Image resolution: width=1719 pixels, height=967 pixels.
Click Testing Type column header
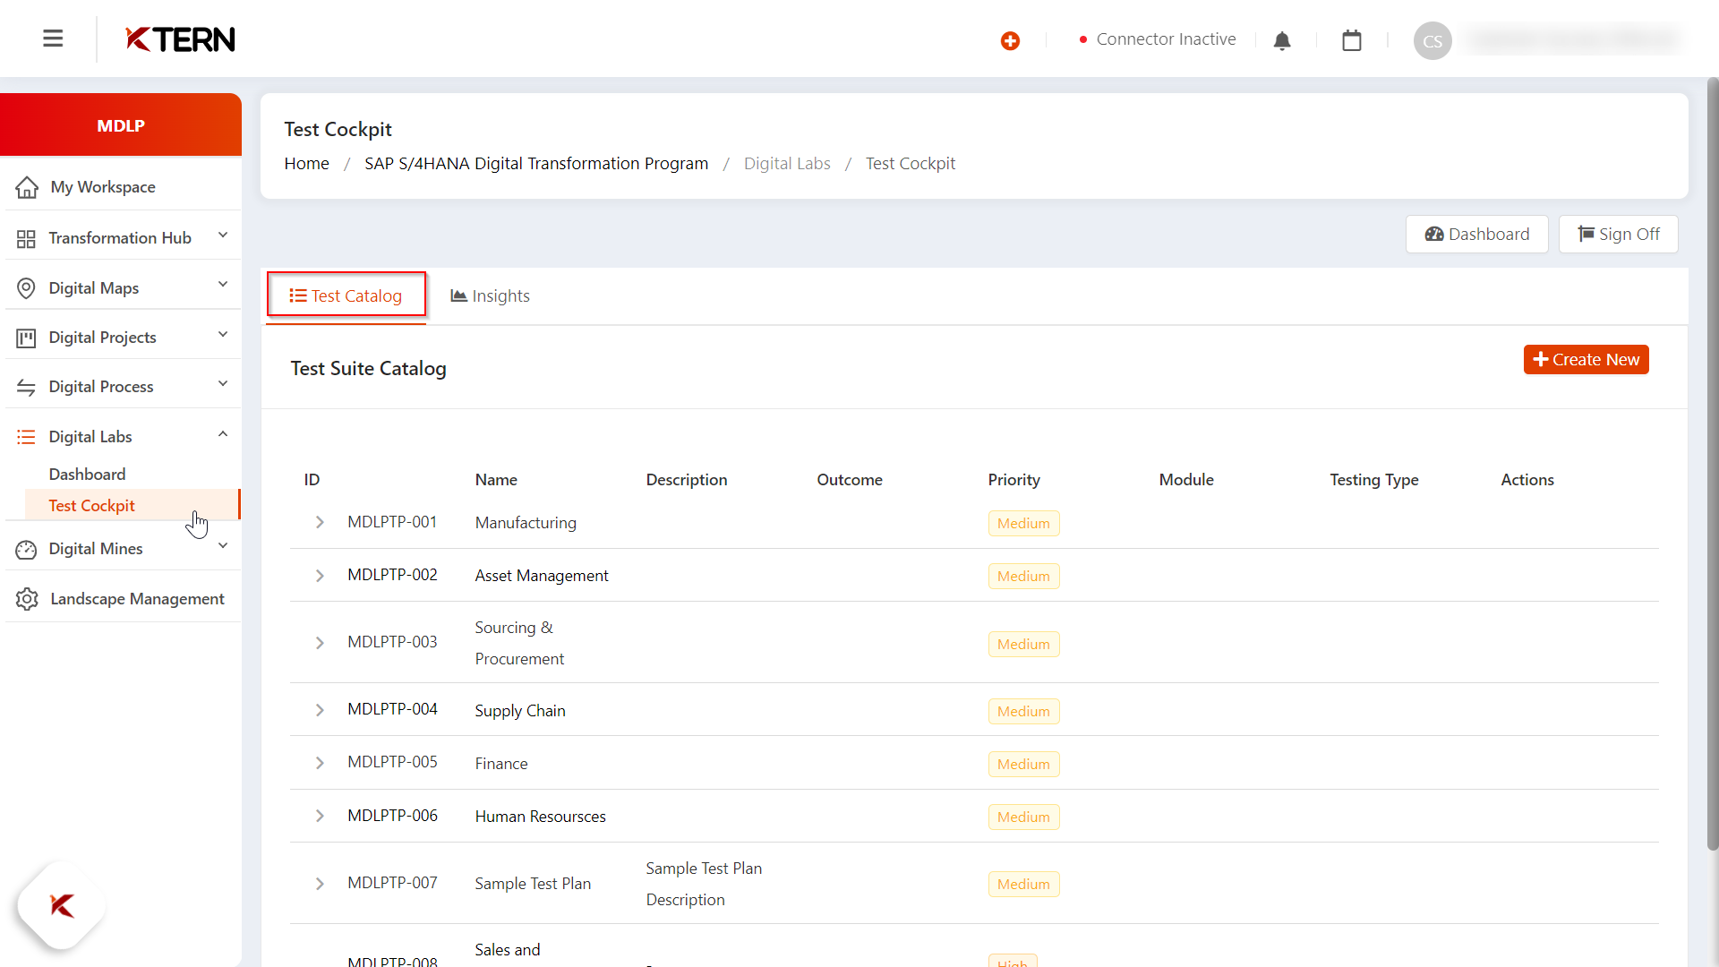tap(1373, 480)
